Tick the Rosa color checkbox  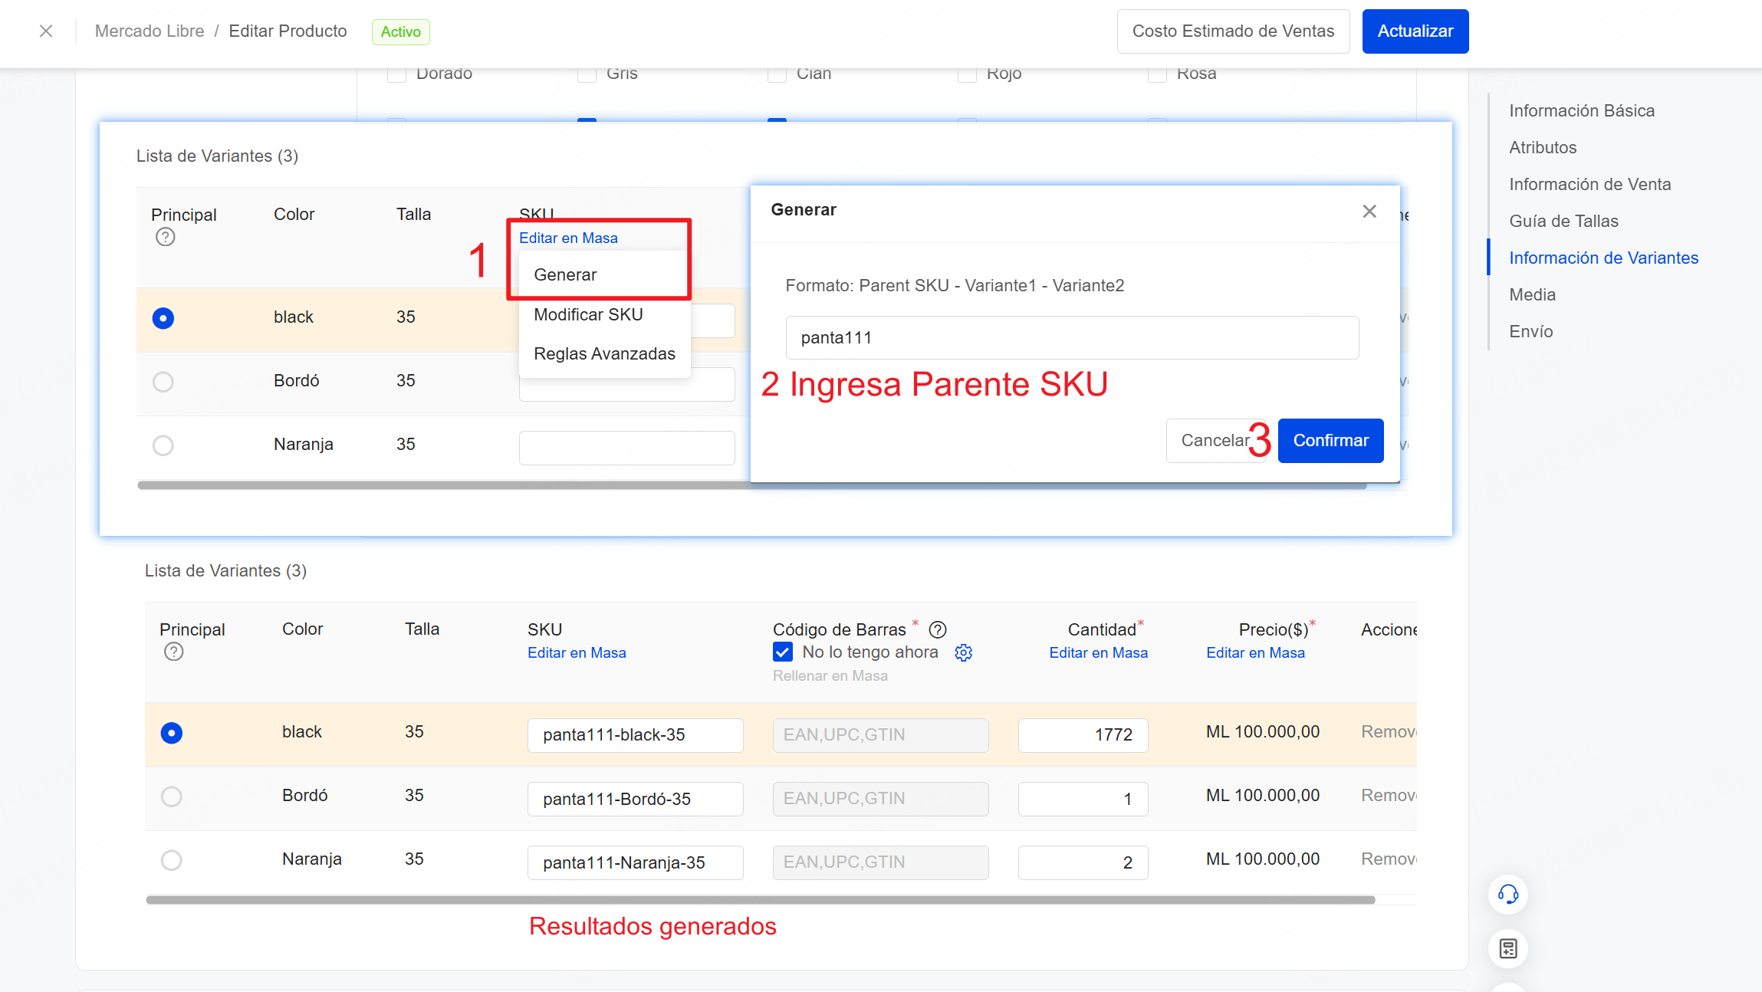[x=1157, y=74]
